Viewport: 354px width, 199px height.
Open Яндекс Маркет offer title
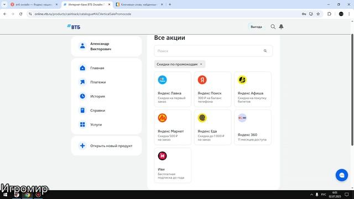(171, 131)
